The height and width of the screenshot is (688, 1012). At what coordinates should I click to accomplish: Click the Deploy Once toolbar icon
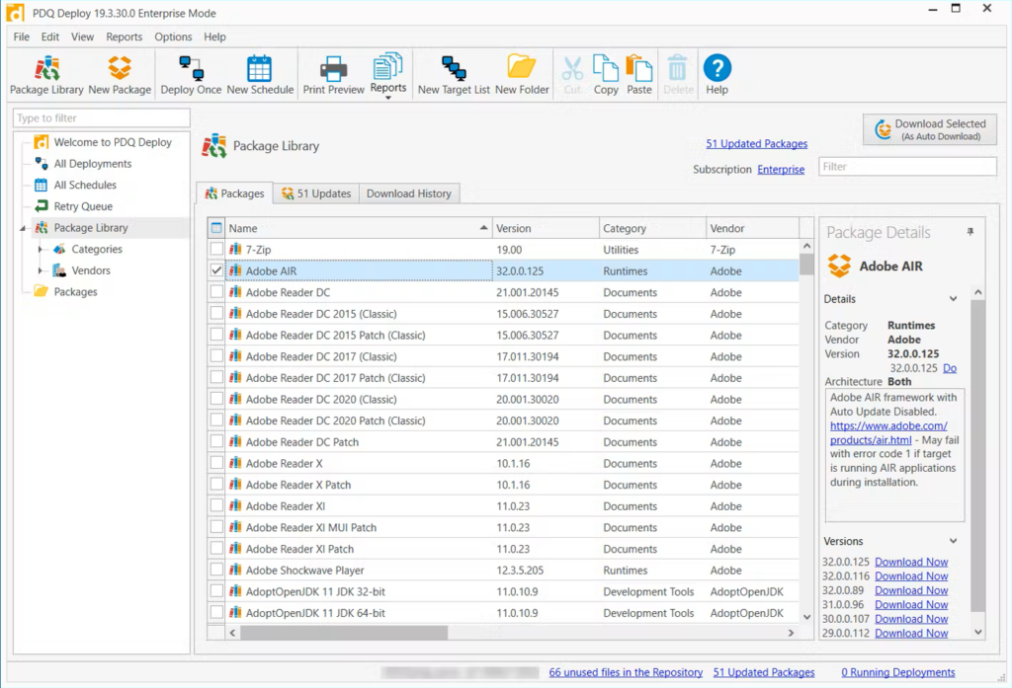coord(190,73)
